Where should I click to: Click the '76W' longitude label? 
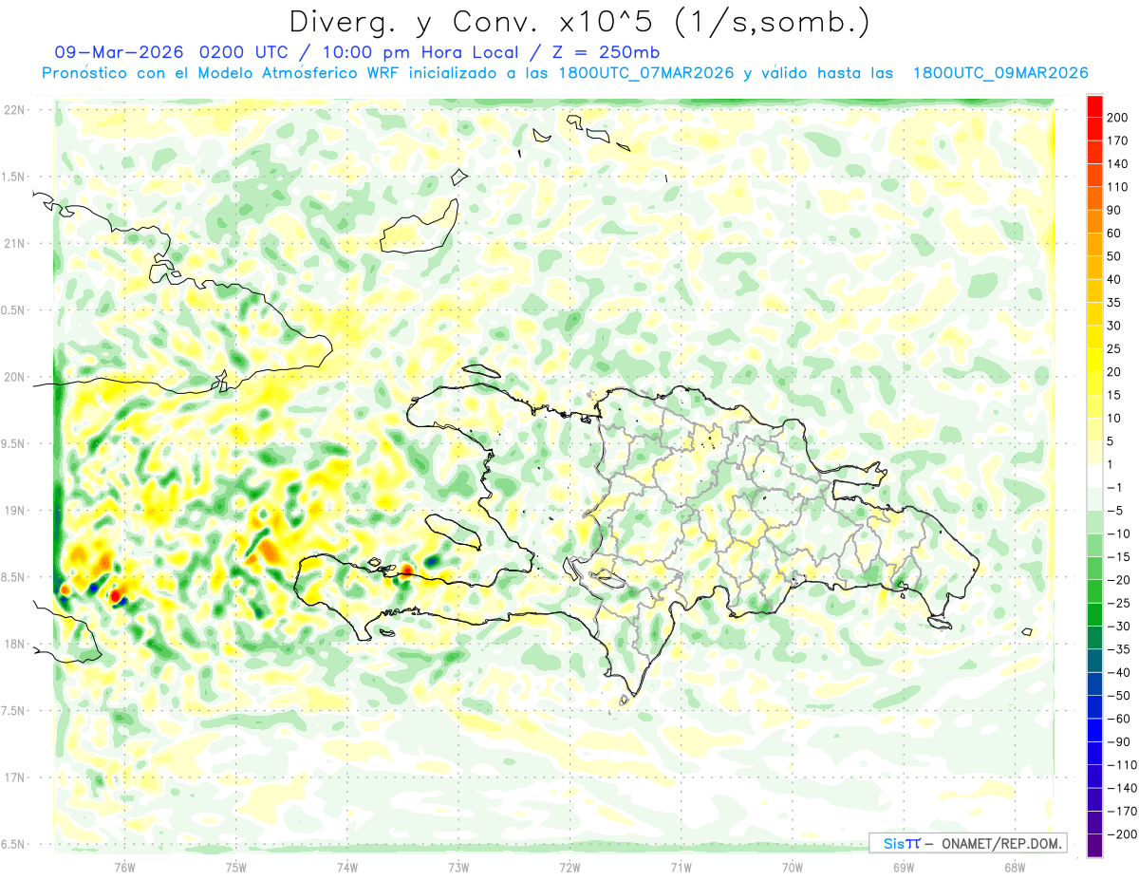[x=124, y=868]
